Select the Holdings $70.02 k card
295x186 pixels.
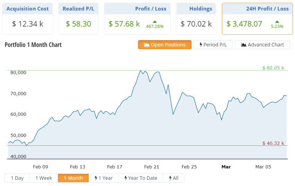click(196, 19)
